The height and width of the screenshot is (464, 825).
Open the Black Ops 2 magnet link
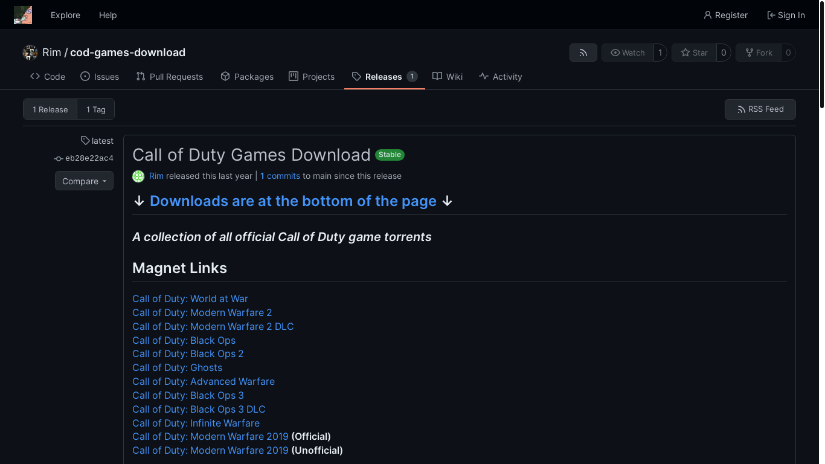click(x=188, y=353)
